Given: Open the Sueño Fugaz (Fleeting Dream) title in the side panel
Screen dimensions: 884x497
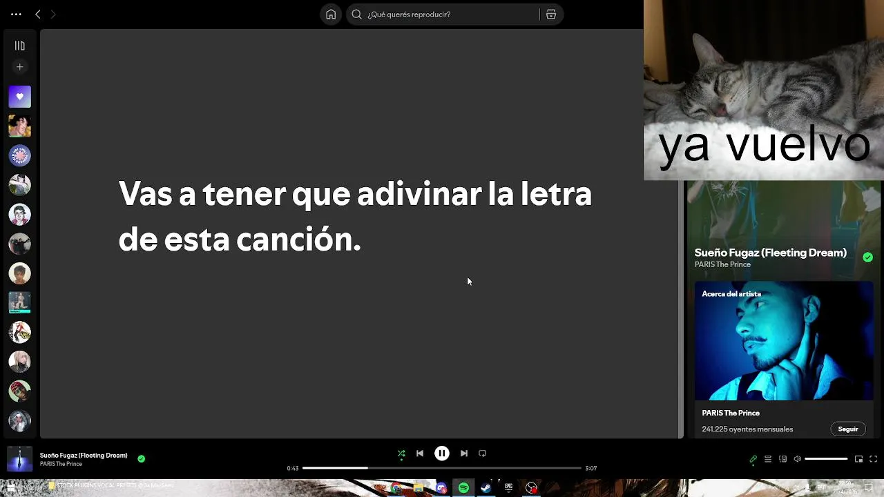Looking at the screenshot, I should click(770, 253).
